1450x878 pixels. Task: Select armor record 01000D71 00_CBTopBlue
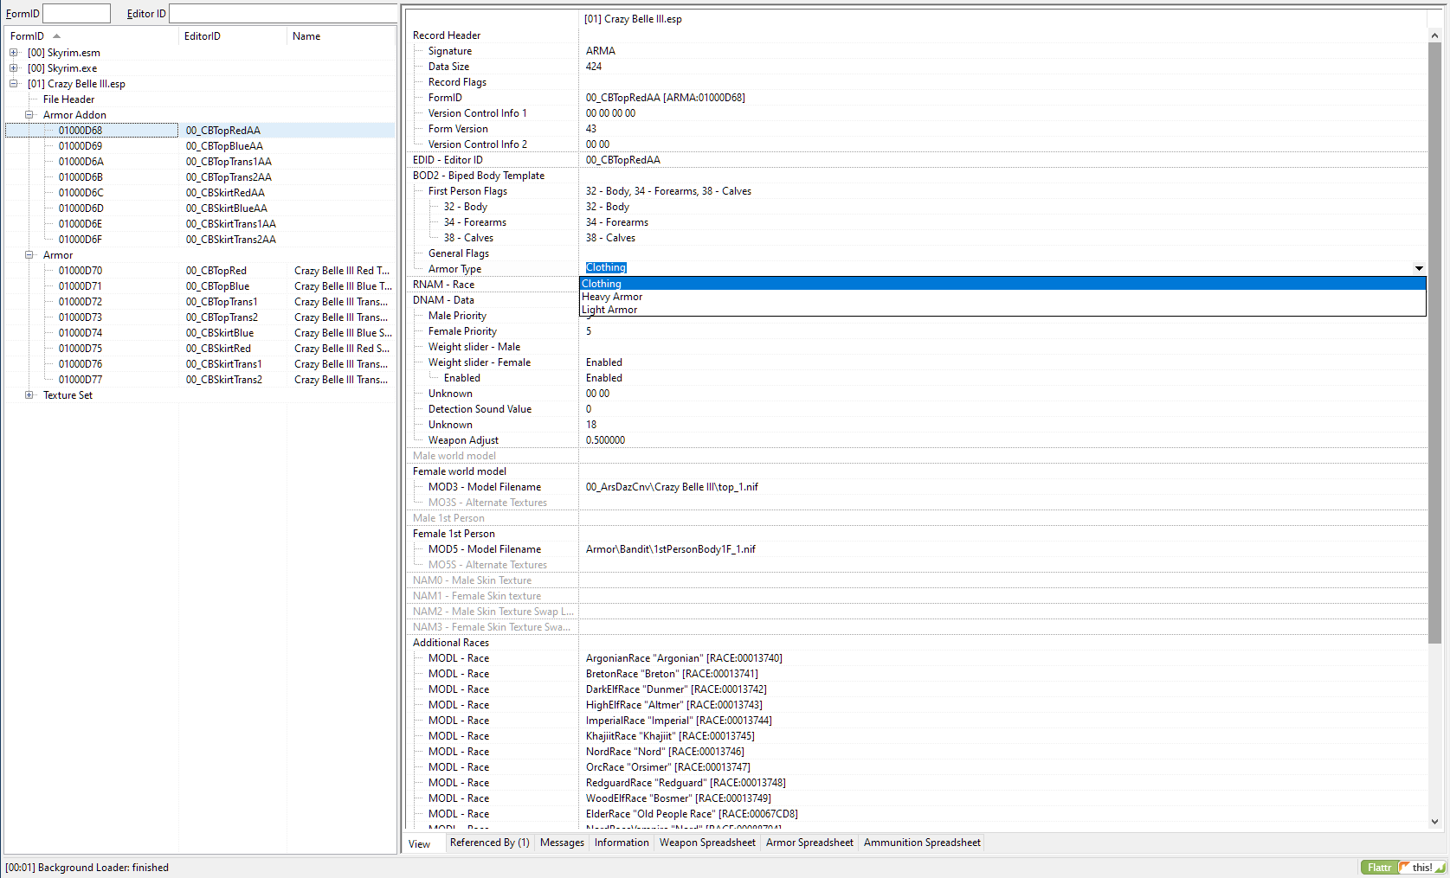tap(200, 286)
